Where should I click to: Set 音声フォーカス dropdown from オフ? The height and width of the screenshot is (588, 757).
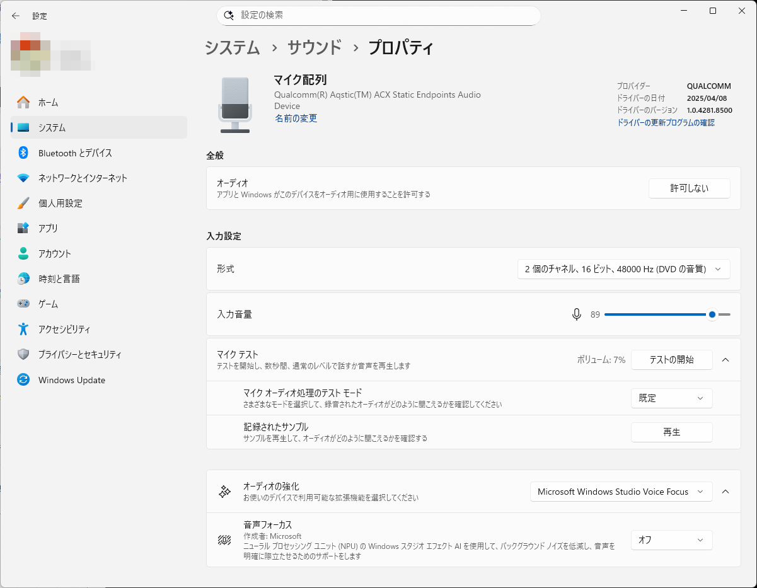(x=671, y=540)
